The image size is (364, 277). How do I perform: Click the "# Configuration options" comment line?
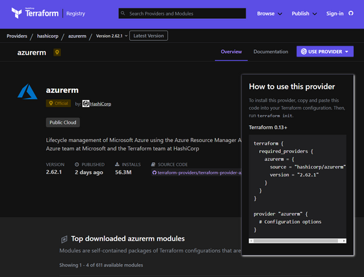tap(290, 222)
